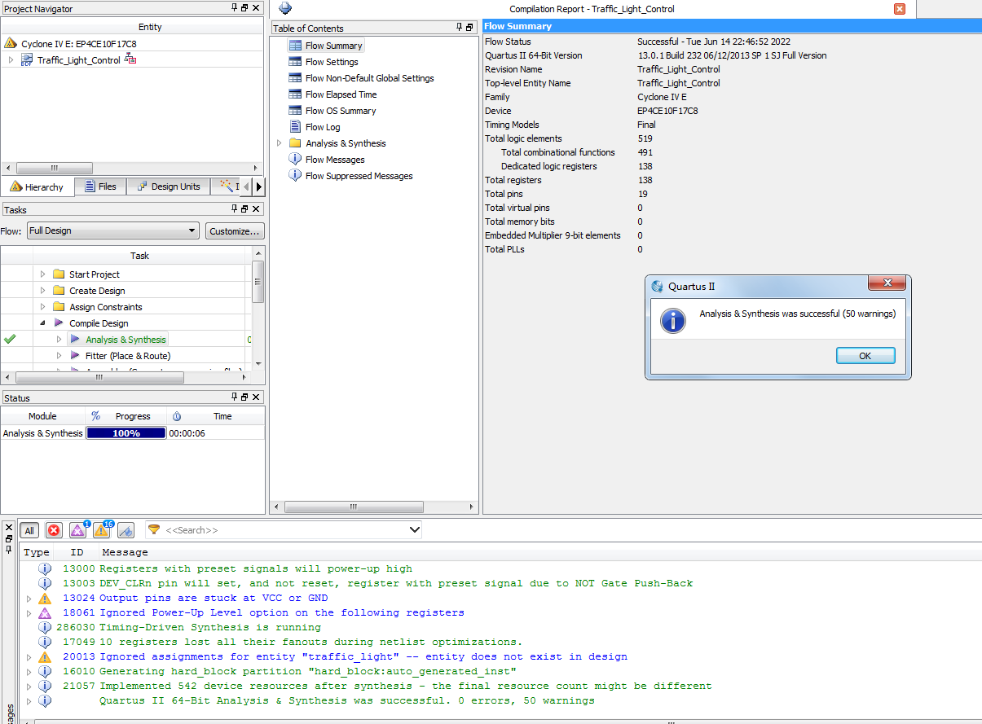This screenshot has width=982, height=724.
Task: Click the funnel filter icon in search box
Action: point(154,530)
